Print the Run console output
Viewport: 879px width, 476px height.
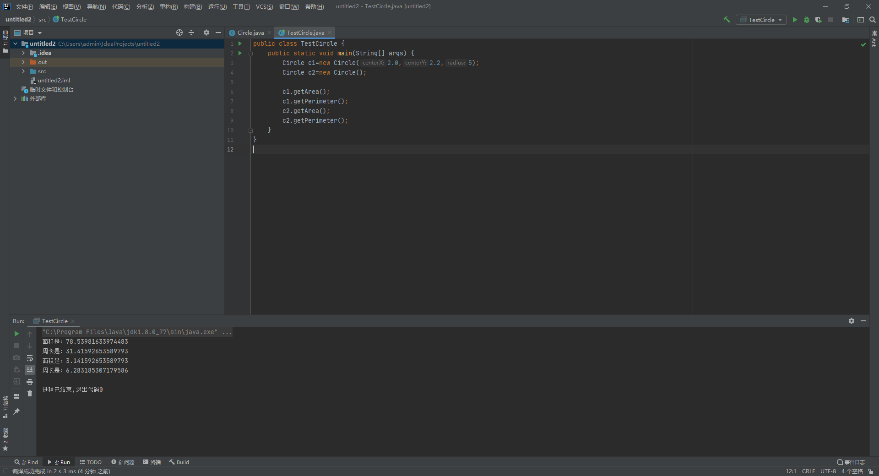[30, 382]
